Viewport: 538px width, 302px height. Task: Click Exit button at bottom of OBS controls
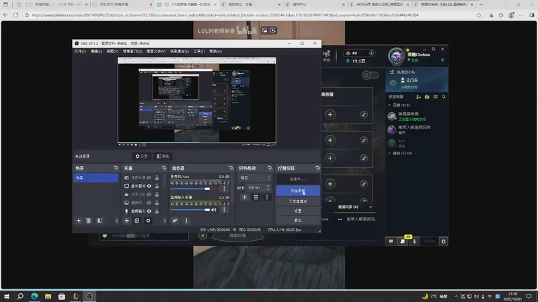pyautogui.click(x=298, y=220)
